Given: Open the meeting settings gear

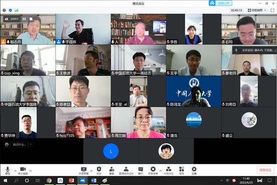Looking at the screenshot, I should coord(194,170).
